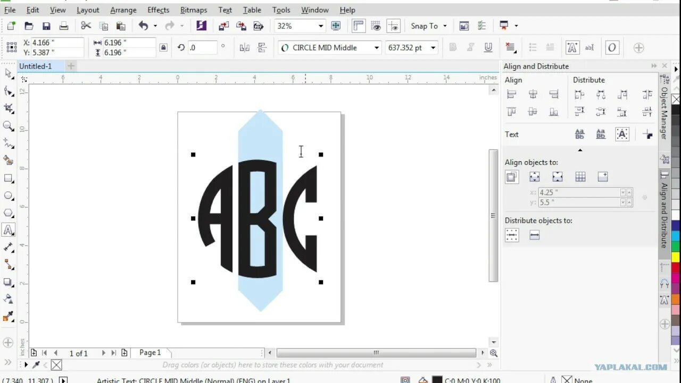Select the Ellipse tool in the toolbox
The height and width of the screenshot is (383, 681).
click(x=9, y=195)
